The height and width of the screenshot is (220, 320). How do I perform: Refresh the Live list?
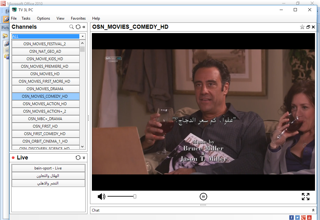(78, 158)
